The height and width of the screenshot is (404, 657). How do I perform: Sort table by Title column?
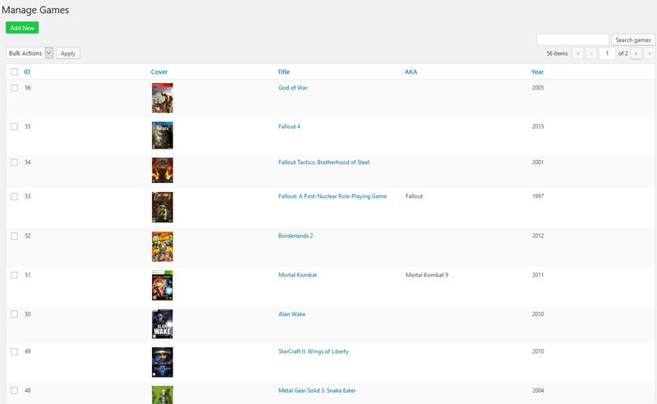click(x=283, y=71)
